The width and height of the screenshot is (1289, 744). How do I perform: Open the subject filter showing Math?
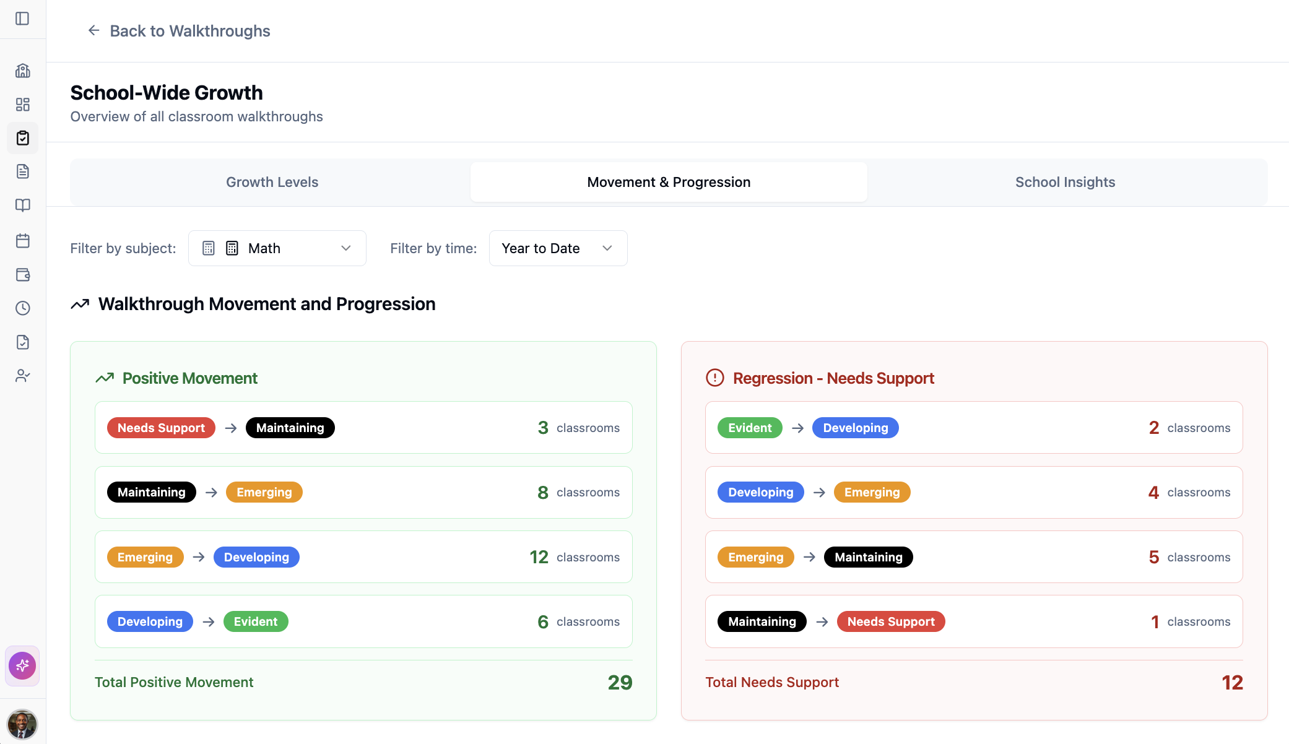point(277,248)
